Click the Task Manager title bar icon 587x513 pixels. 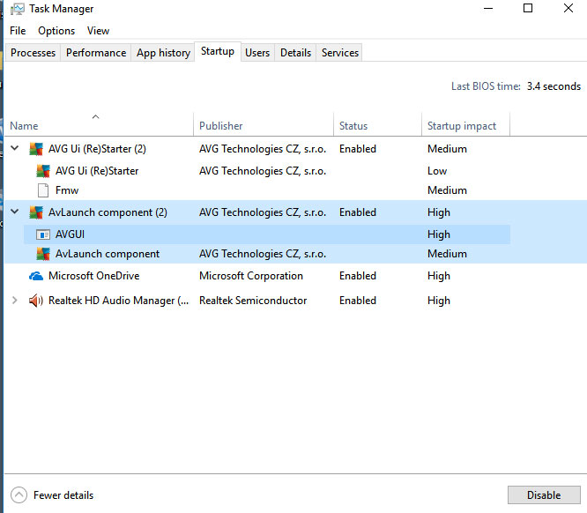[x=16, y=9]
